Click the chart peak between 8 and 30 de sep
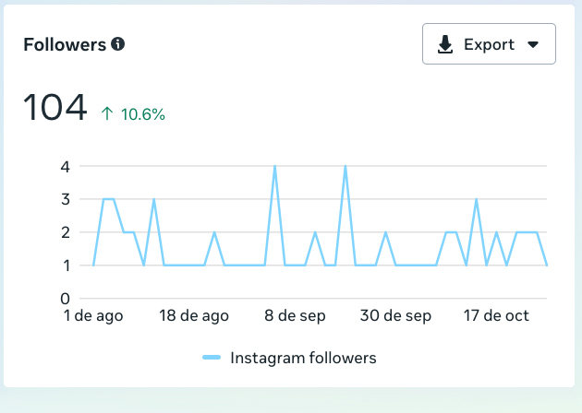The image size is (582, 413). pyautogui.click(x=346, y=167)
